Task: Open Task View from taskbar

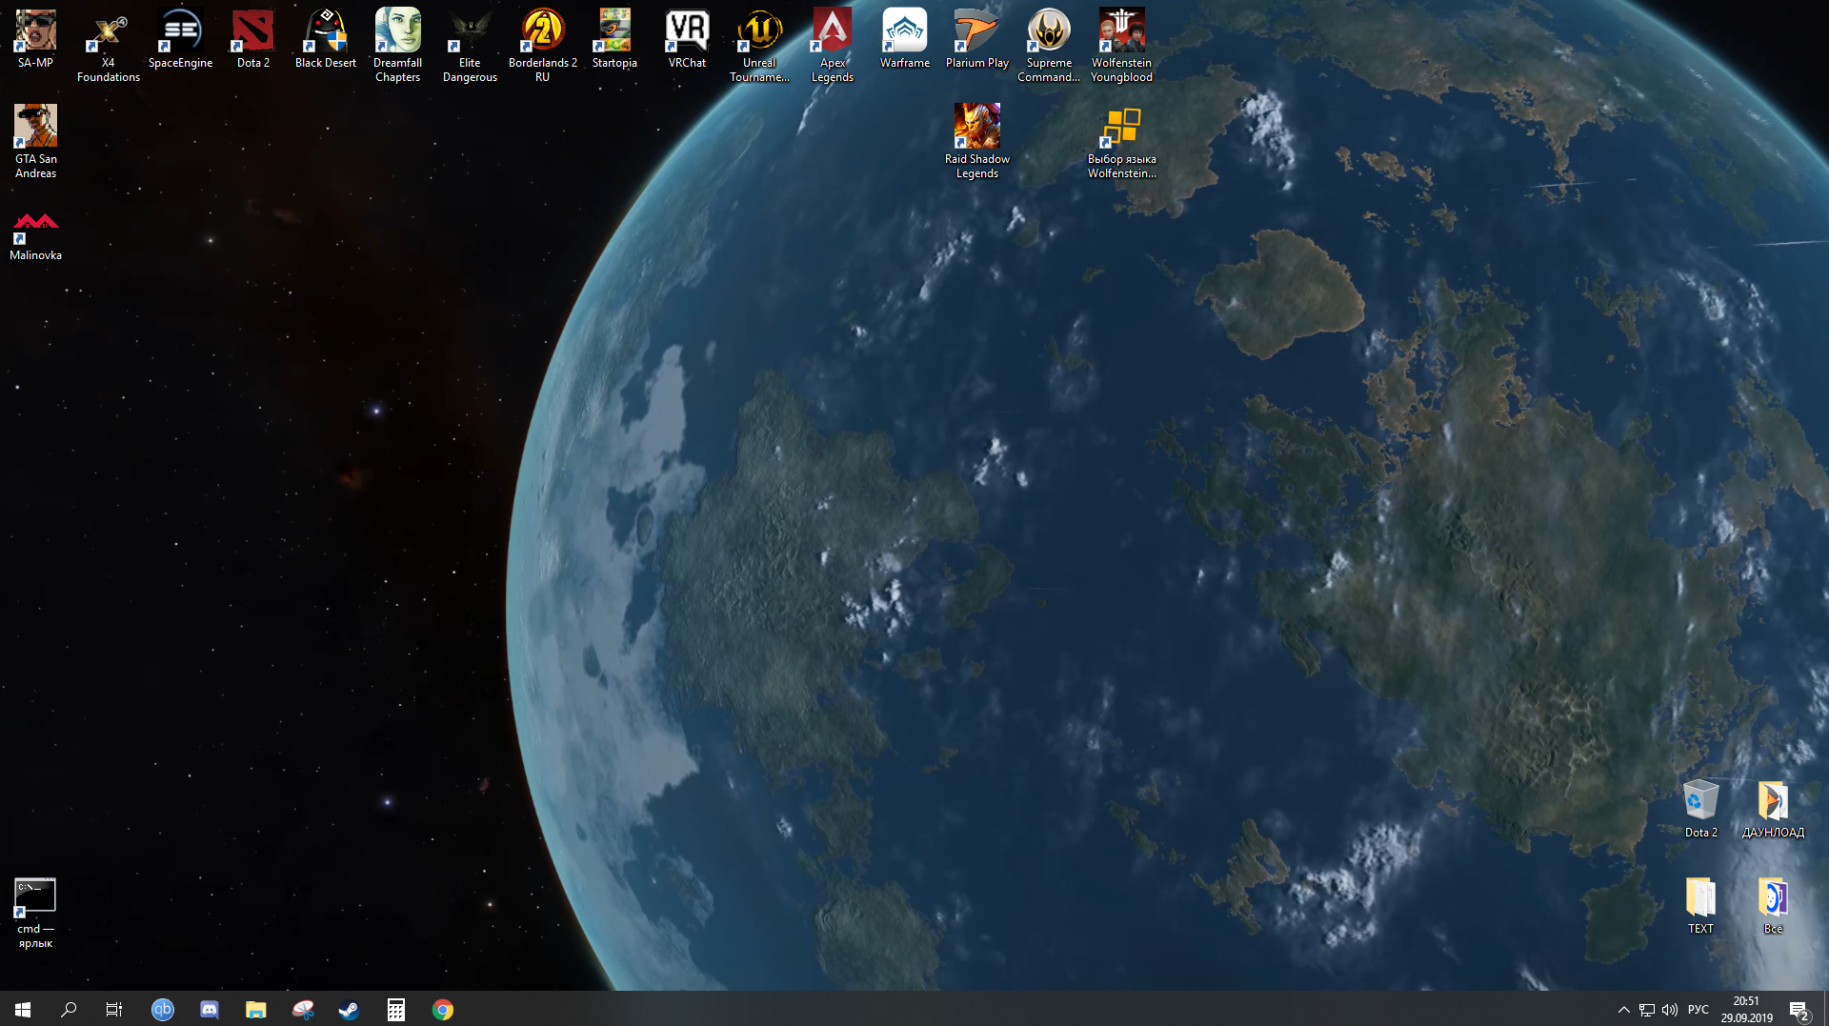Action: (x=114, y=1009)
